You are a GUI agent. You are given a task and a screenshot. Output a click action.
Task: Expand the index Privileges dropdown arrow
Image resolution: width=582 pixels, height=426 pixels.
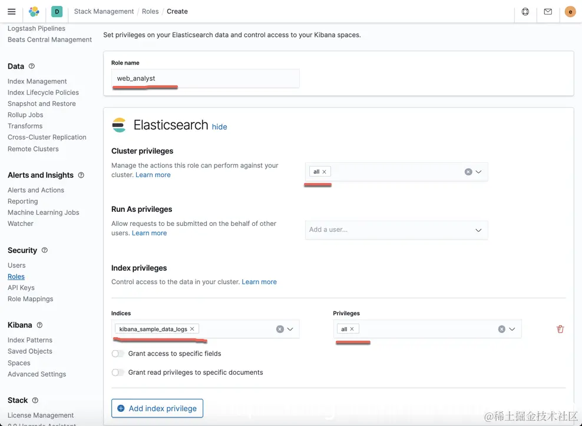click(512, 330)
